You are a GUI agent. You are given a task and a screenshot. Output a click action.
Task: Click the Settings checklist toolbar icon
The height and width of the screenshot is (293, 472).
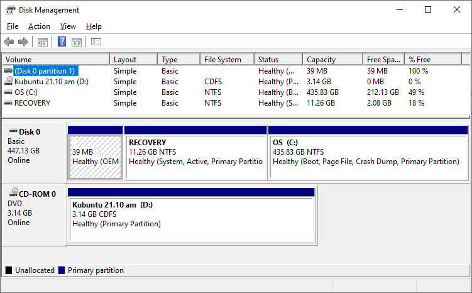(96, 42)
